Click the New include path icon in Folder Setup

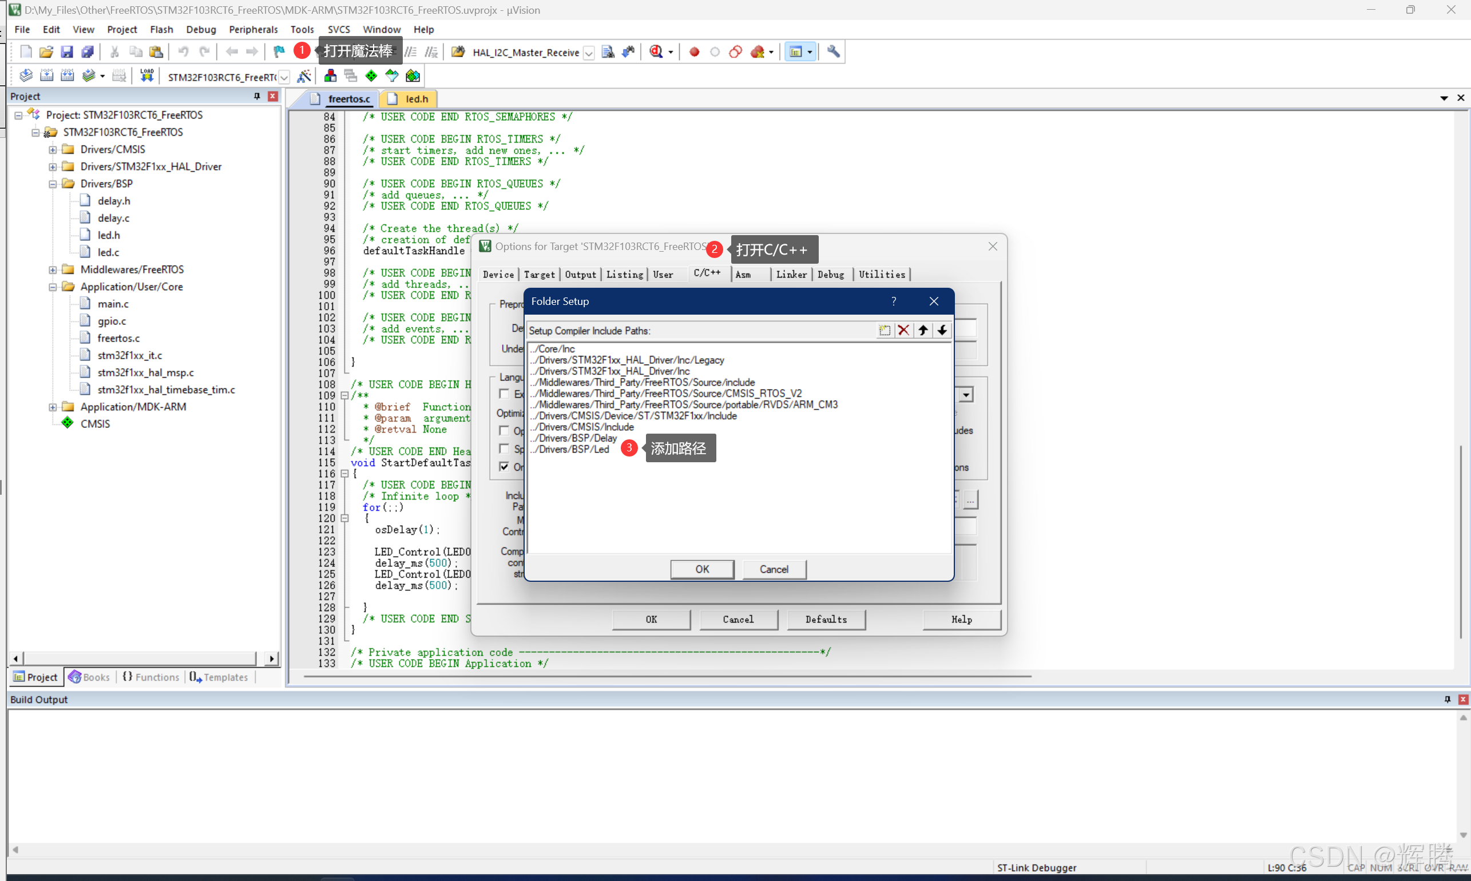click(x=885, y=331)
